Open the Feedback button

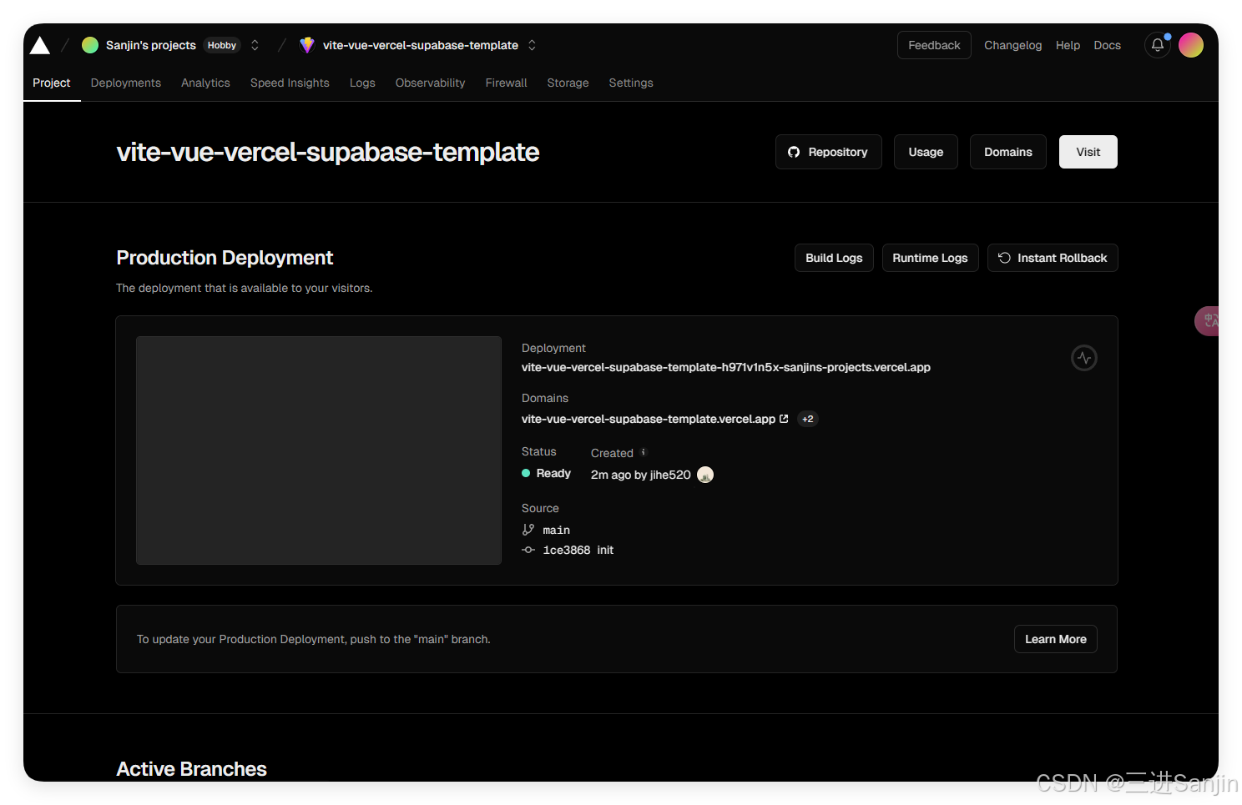[x=934, y=45]
